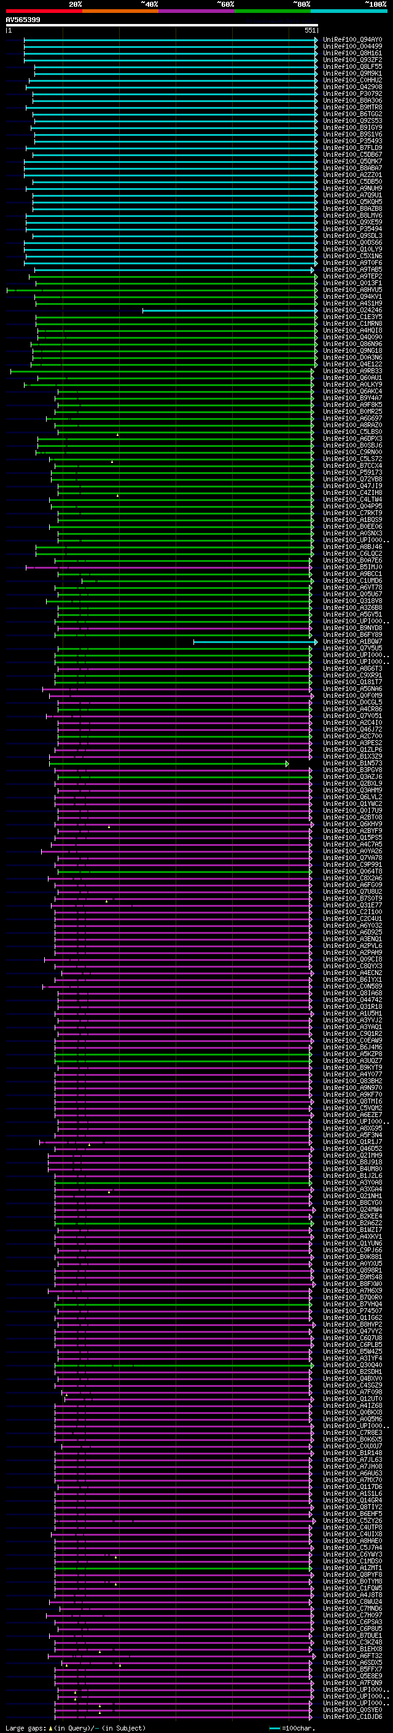Click the white query sequence bar

(x=162, y=25)
